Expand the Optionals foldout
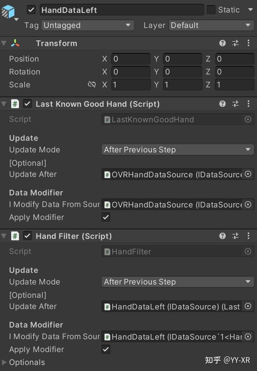The image size is (257, 371). tap(4, 362)
